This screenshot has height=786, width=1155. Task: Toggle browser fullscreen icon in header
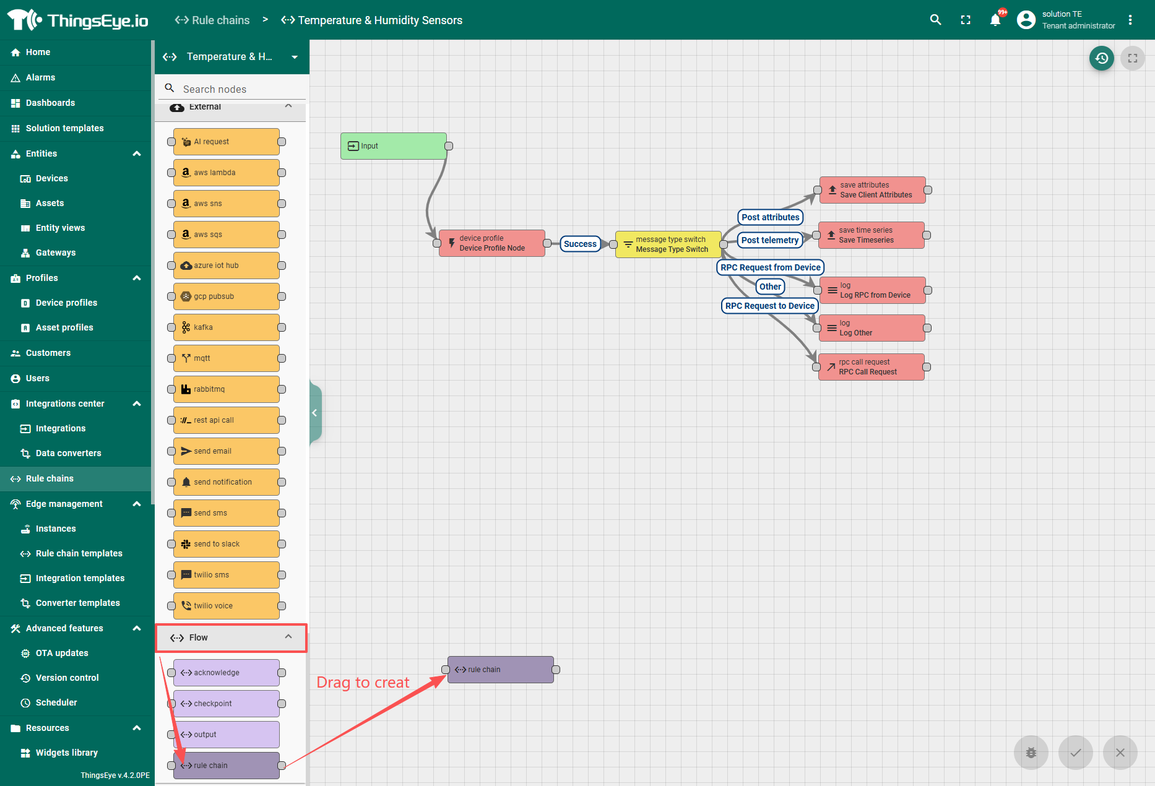[x=965, y=20]
